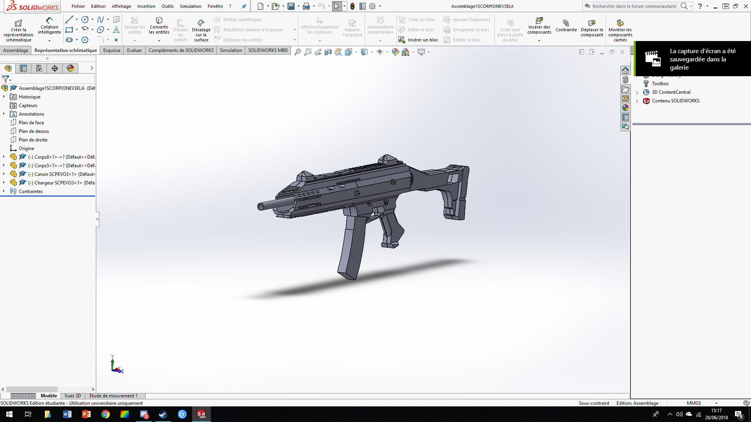The image size is (751, 422).
Task: Expand Contenu SOLIDWORKS in the library
Action: click(637, 101)
